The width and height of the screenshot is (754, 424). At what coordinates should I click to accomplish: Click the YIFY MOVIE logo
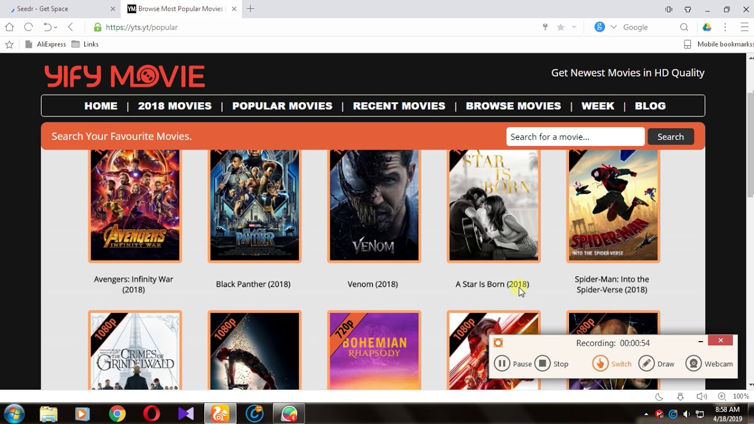coord(124,76)
